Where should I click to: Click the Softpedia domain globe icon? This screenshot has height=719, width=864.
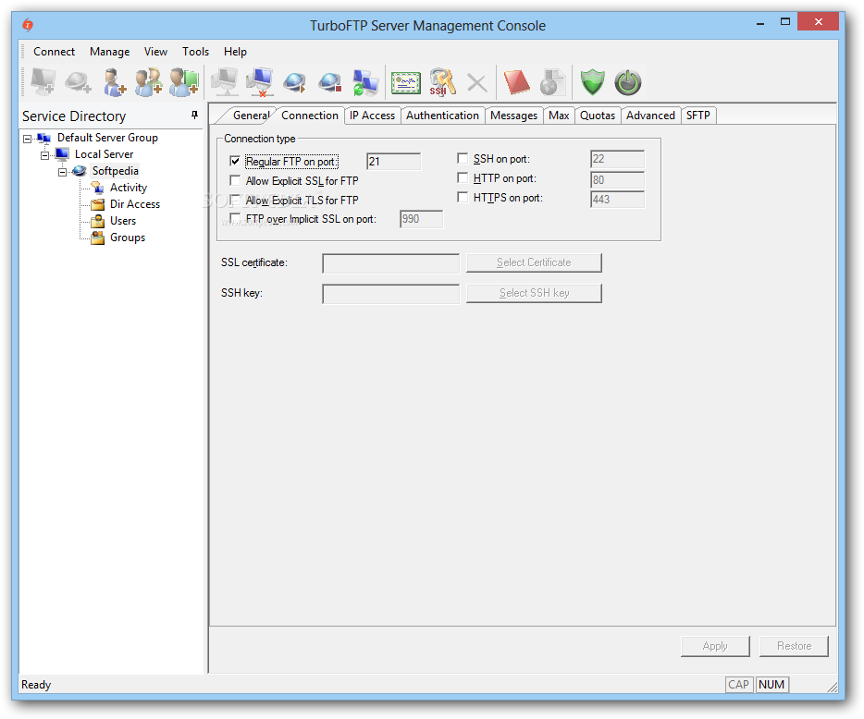pyautogui.click(x=80, y=171)
